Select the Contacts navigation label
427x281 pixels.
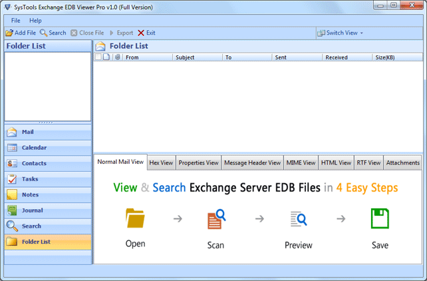[34, 163]
